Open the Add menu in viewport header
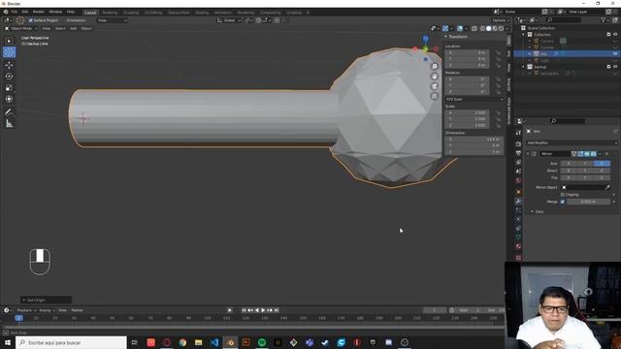Image resolution: width=621 pixels, height=349 pixels. pos(74,28)
